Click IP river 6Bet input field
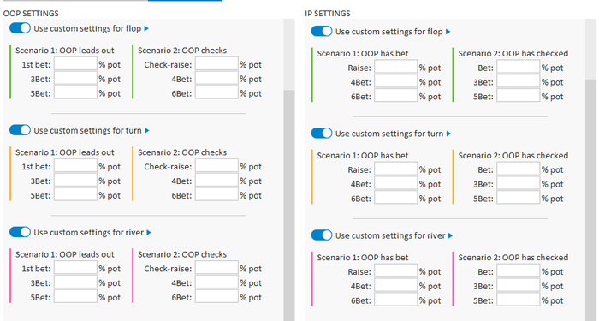 tap(395, 300)
